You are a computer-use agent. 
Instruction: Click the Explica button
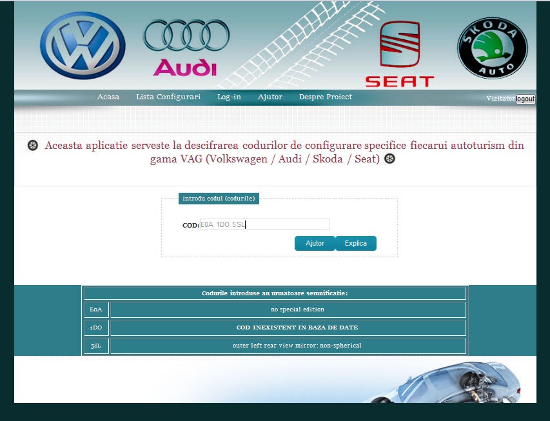point(356,243)
